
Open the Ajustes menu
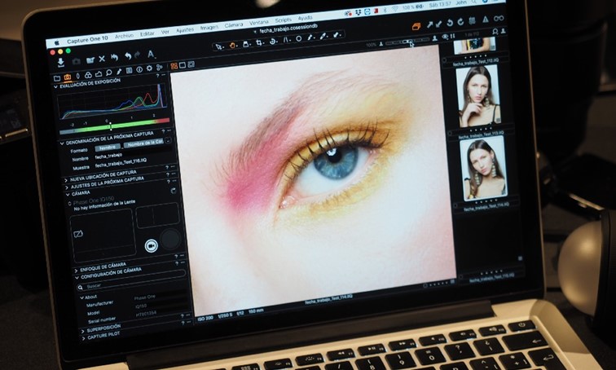click(x=185, y=30)
